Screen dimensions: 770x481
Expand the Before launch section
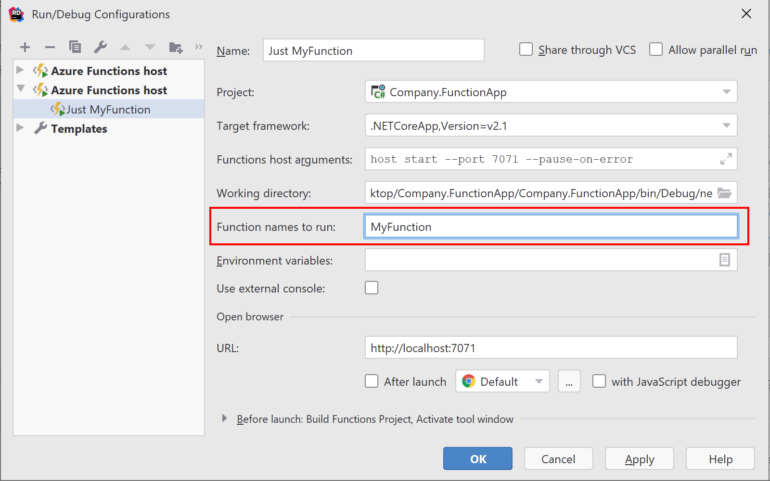click(x=224, y=418)
